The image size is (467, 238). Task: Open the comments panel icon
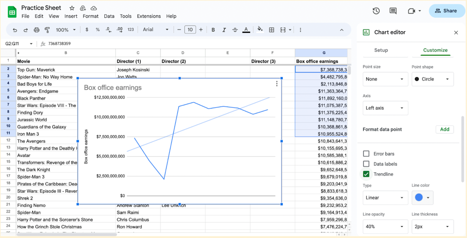pyautogui.click(x=393, y=11)
